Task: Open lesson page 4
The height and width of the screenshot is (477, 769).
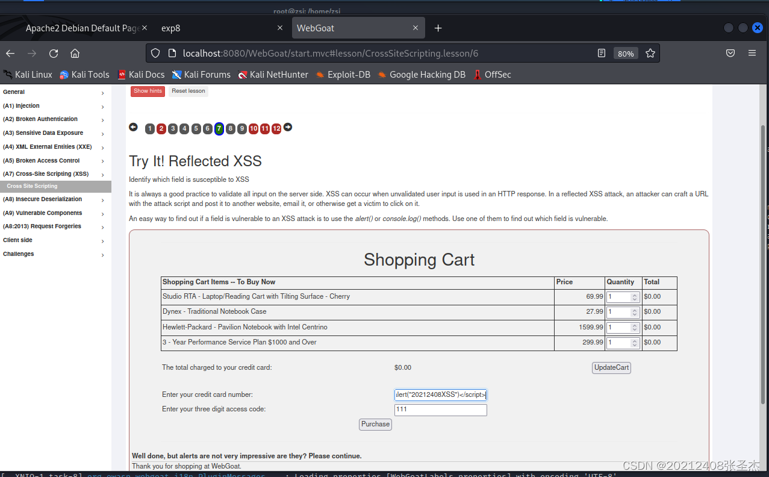Action: click(184, 128)
